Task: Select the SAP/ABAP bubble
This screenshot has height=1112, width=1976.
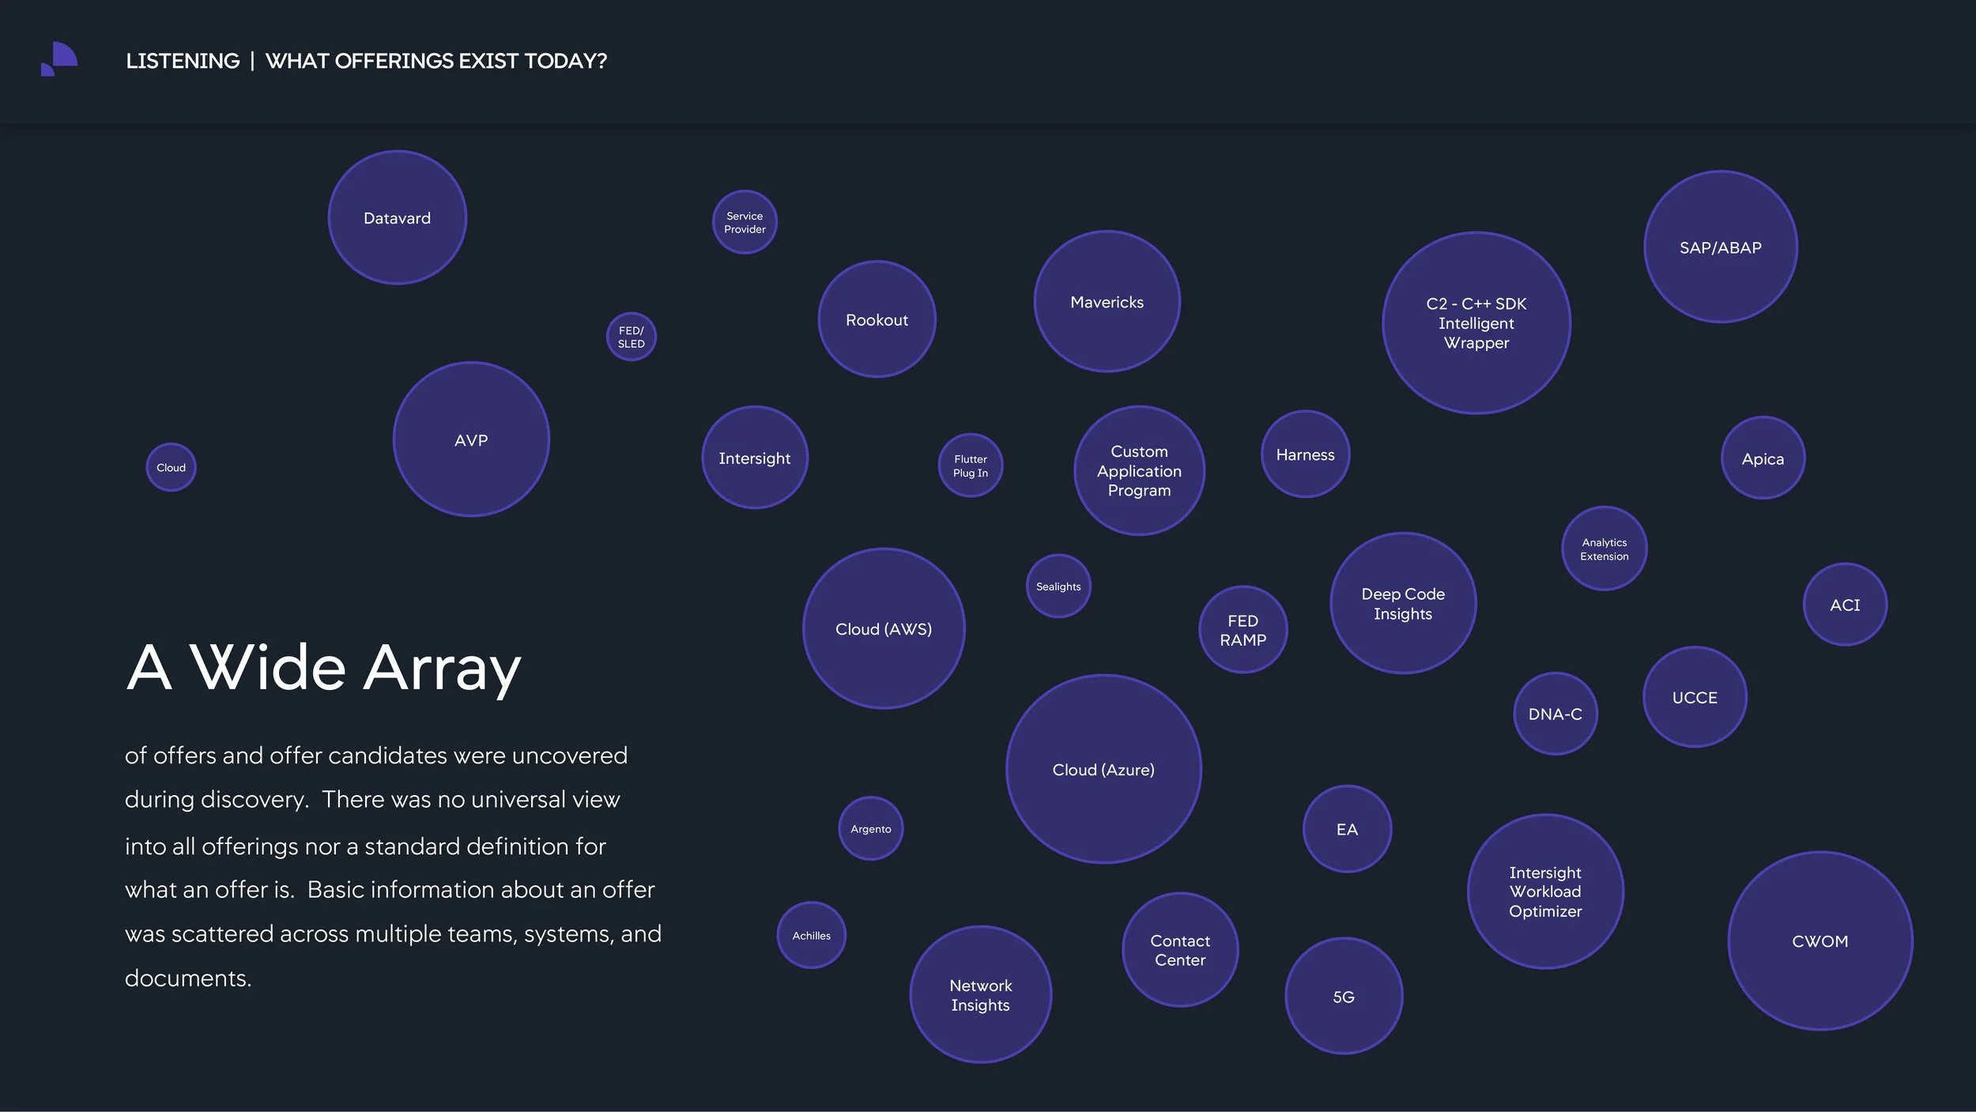Action: (x=1720, y=247)
